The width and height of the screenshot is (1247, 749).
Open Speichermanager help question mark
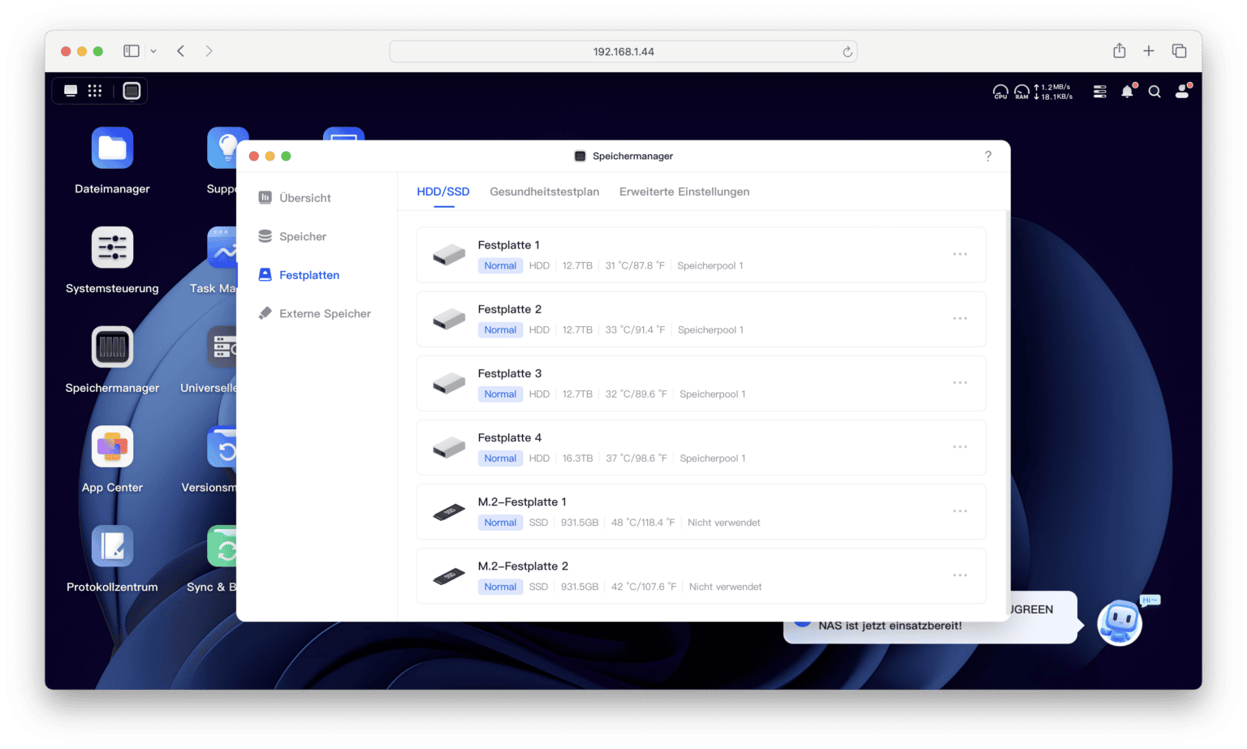point(988,156)
